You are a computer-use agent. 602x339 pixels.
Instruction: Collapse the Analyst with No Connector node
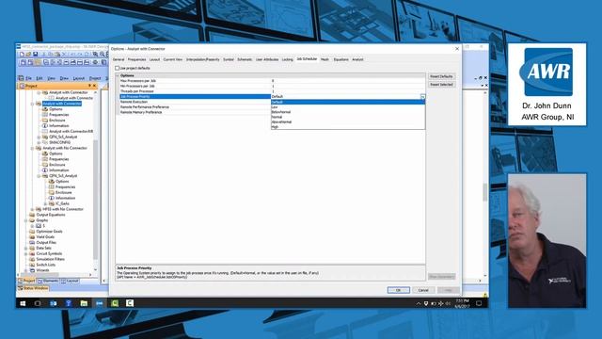[33, 148]
